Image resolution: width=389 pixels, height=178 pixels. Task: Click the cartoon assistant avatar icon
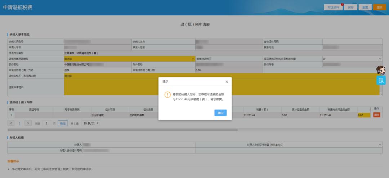coord(381,70)
